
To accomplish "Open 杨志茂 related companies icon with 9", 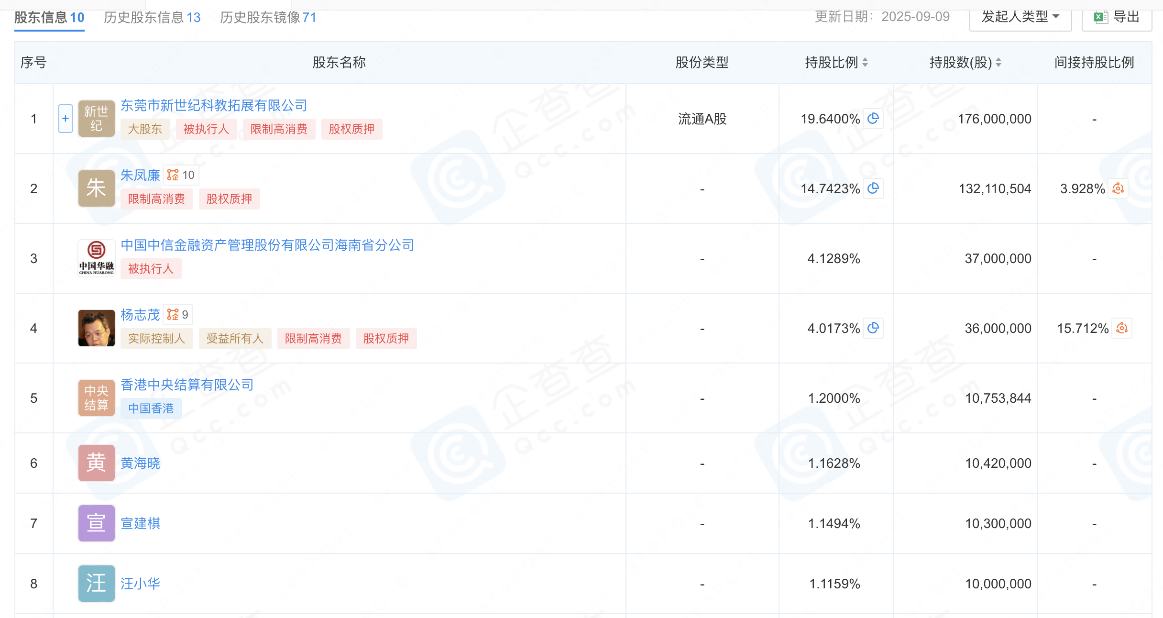I will pyautogui.click(x=177, y=315).
